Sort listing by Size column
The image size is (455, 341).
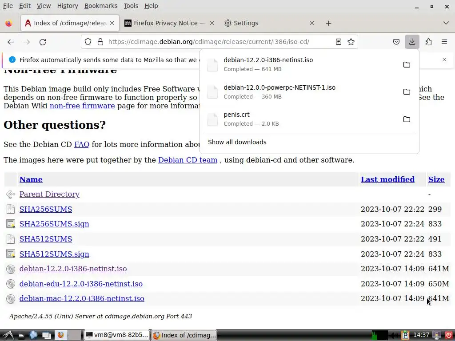point(436,179)
